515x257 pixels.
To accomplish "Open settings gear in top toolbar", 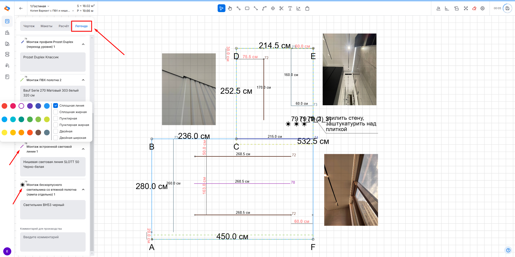I will click(483, 8).
